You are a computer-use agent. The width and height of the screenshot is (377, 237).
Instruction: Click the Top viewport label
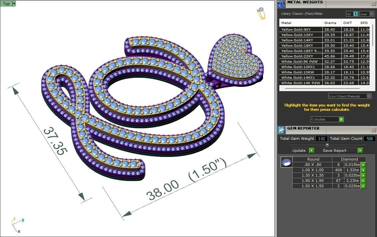(6, 4)
